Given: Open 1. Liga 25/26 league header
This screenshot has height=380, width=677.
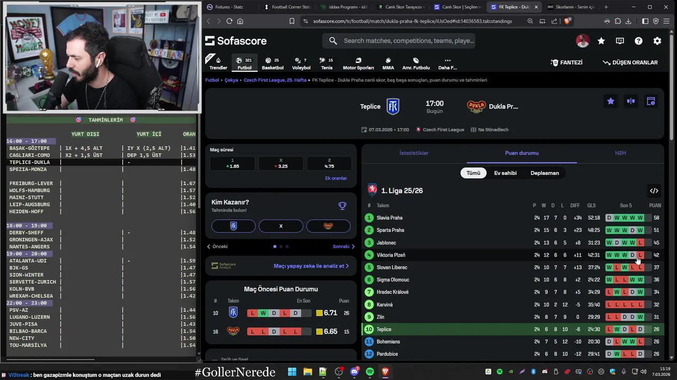Looking at the screenshot, I should coord(395,191).
